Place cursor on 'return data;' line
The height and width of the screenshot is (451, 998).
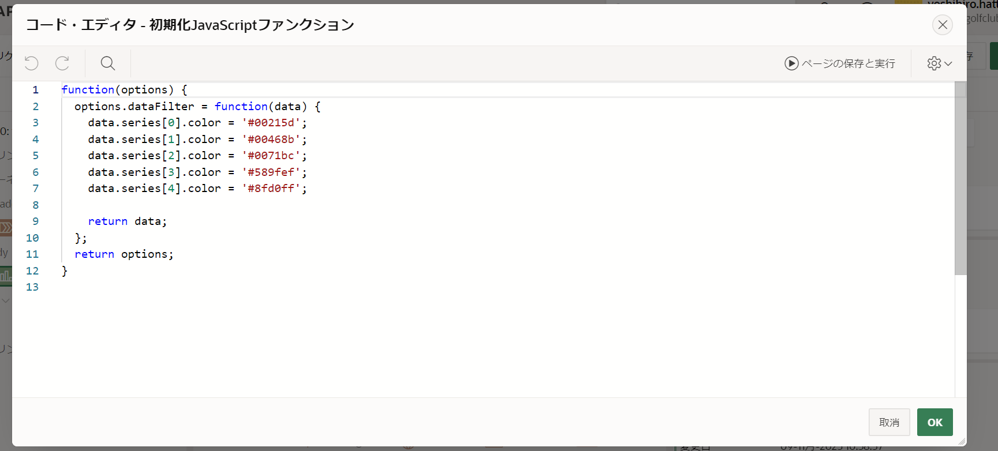tap(128, 221)
